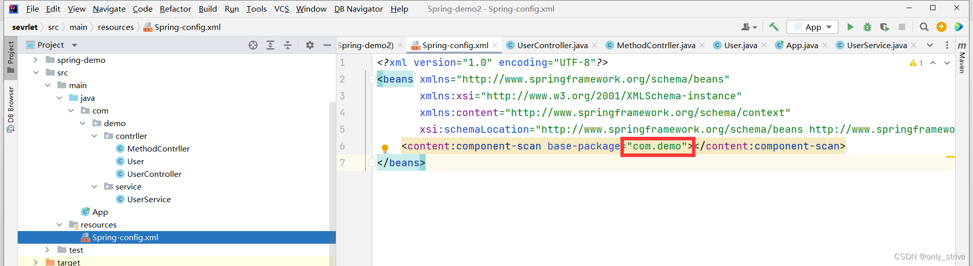Select Spring-config.xml in the project tree
The height and width of the screenshot is (266, 973).
177,237
